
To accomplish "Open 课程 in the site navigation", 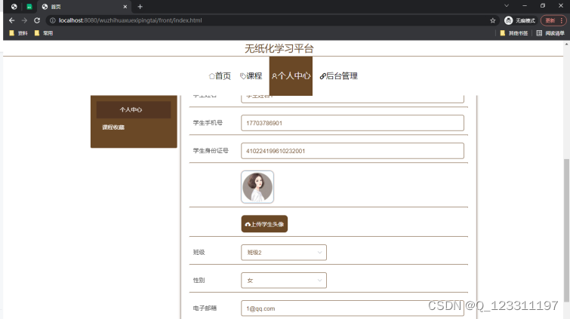I will (251, 76).
